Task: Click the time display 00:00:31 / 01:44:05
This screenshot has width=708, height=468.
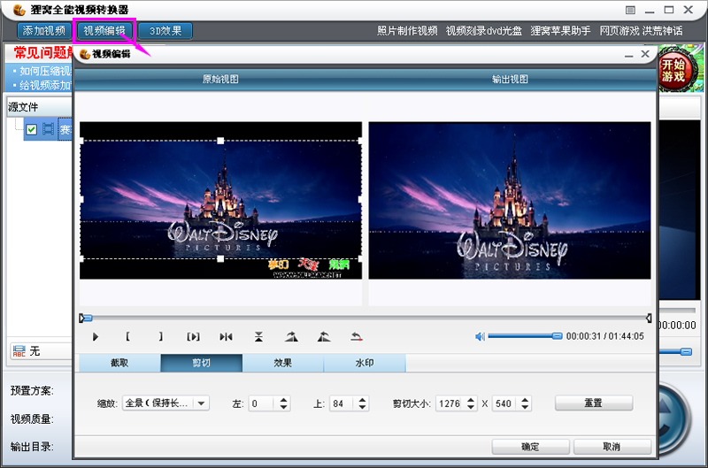Action: [605, 336]
